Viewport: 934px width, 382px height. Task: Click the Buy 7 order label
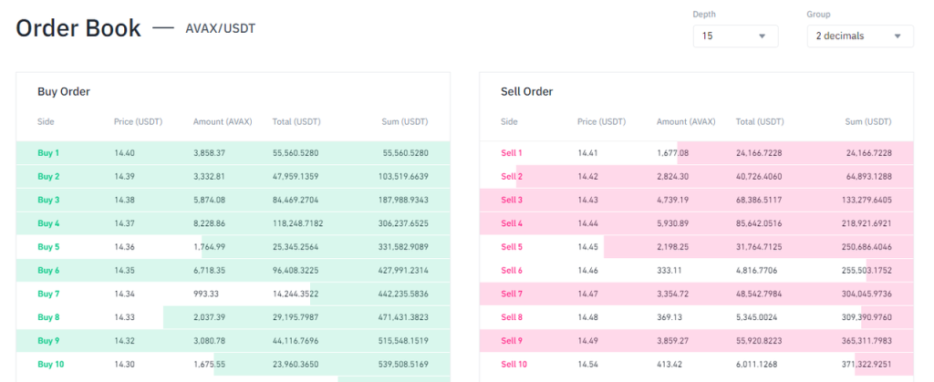(x=48, y=294)
